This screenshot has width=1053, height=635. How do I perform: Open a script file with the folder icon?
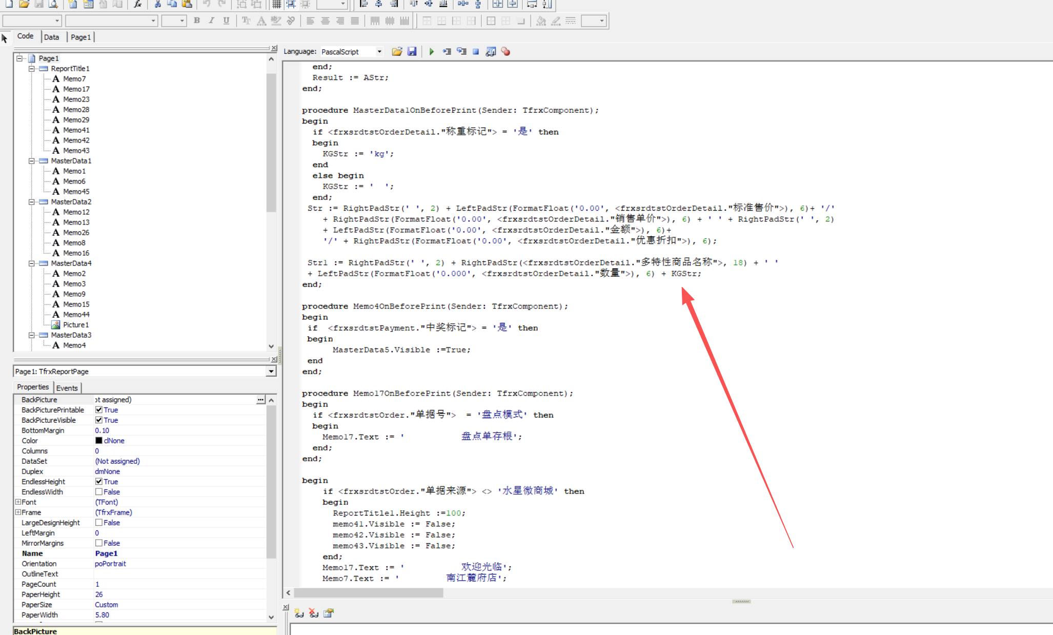(x=397, y=52)
